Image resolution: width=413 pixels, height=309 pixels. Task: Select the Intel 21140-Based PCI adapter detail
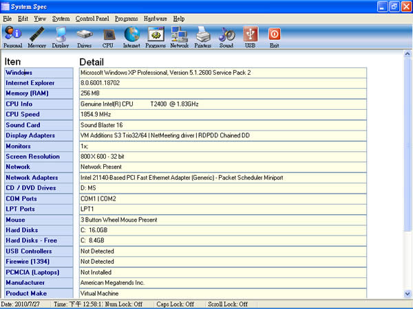(223, 178)
